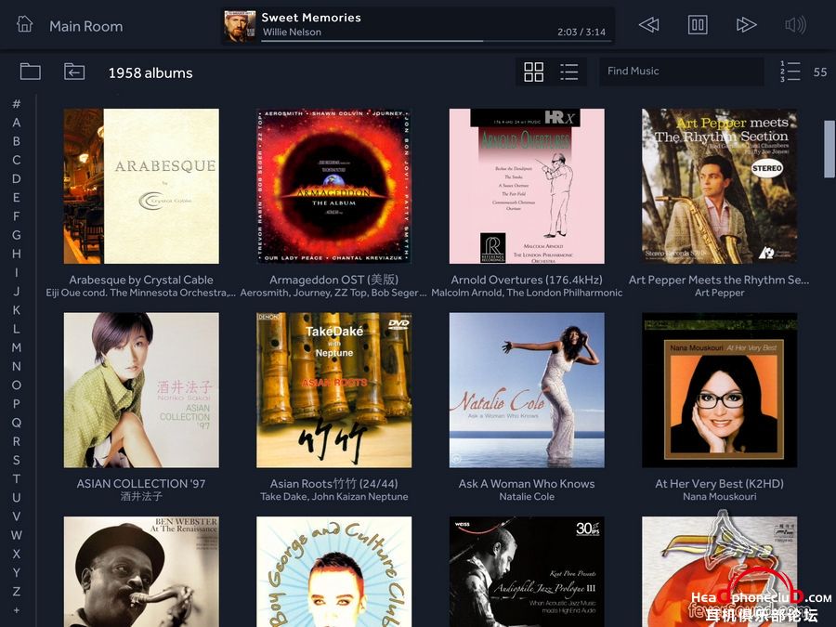Click the '2:03 / 3:14' time readout
This screenshot has width=836, height=627.
(x=581, y=32)
